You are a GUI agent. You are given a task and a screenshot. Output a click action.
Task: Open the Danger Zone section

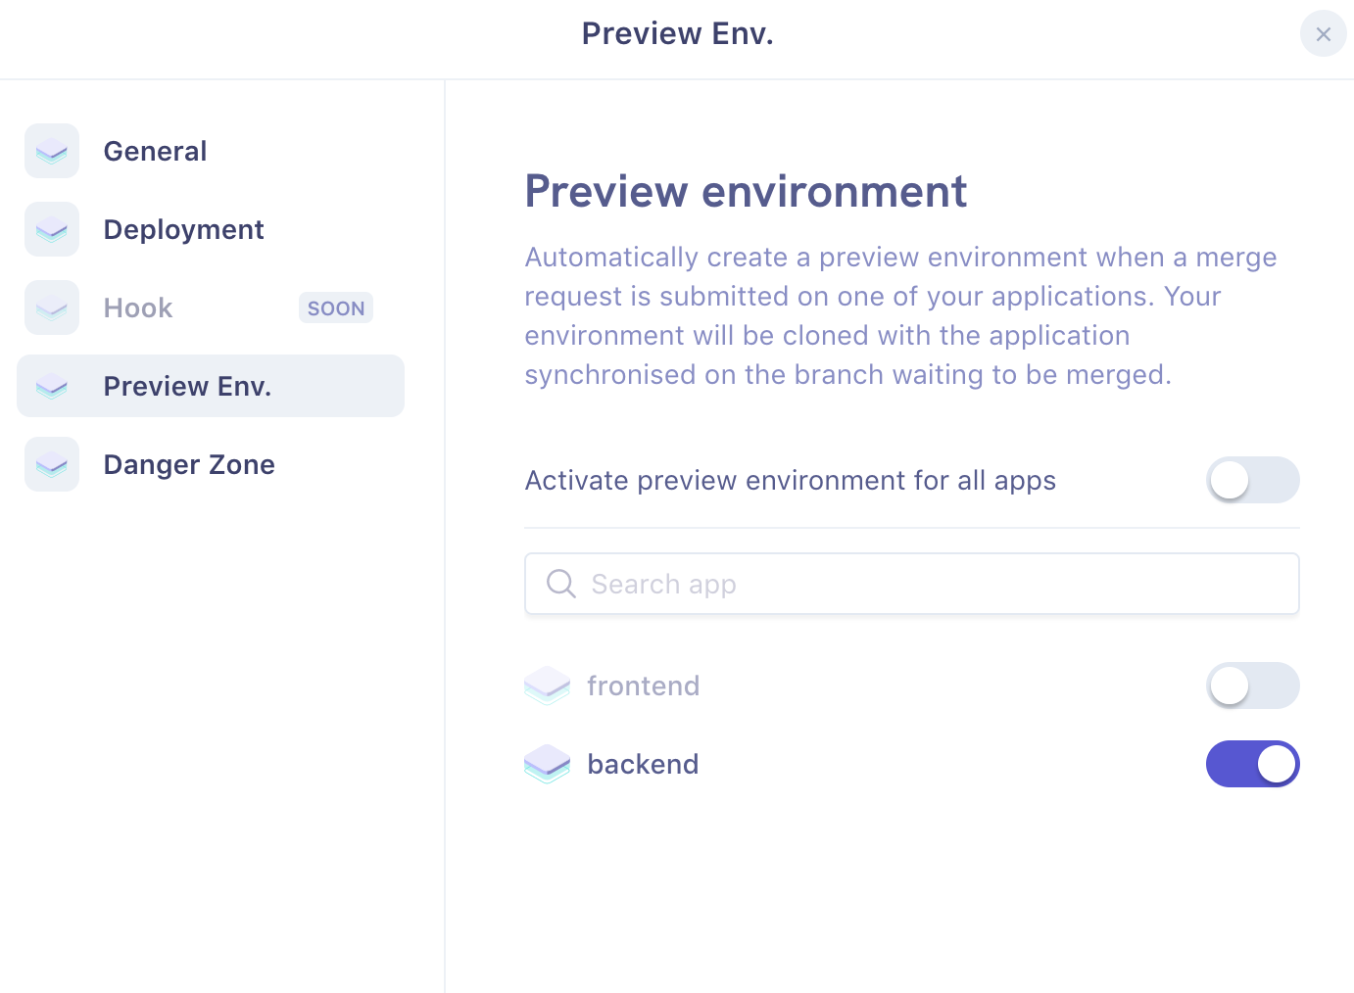pyautogui.click(x=189, y=464)
